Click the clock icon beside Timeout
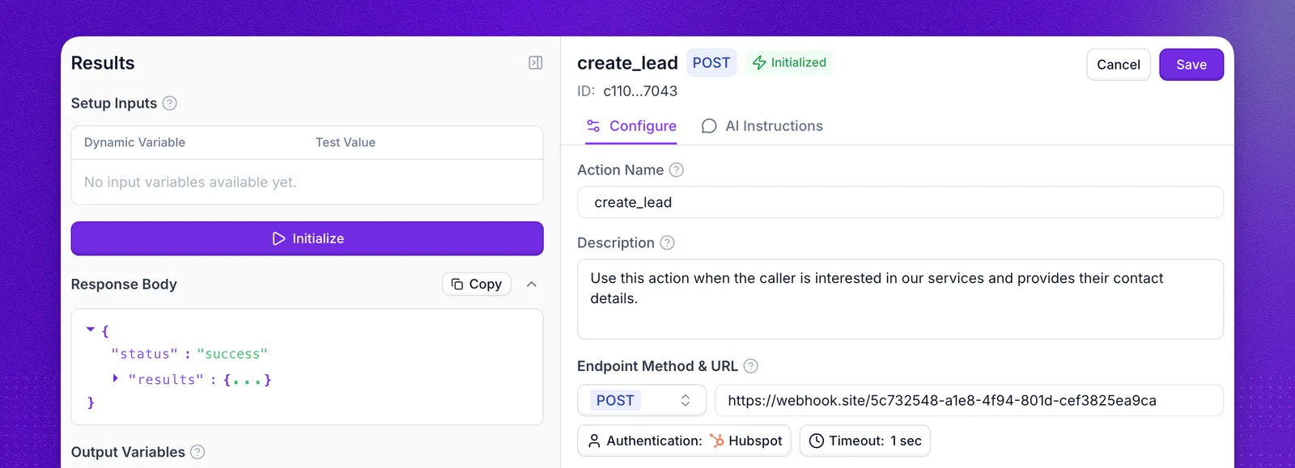Image resolution: width=1295 pixels, height=468 pixels. (817, 441)
